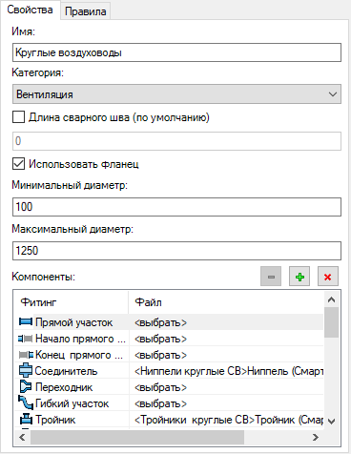Screen dimensions: 351x454
Task: Click the green plus add component button
Action: pos(299,277)
